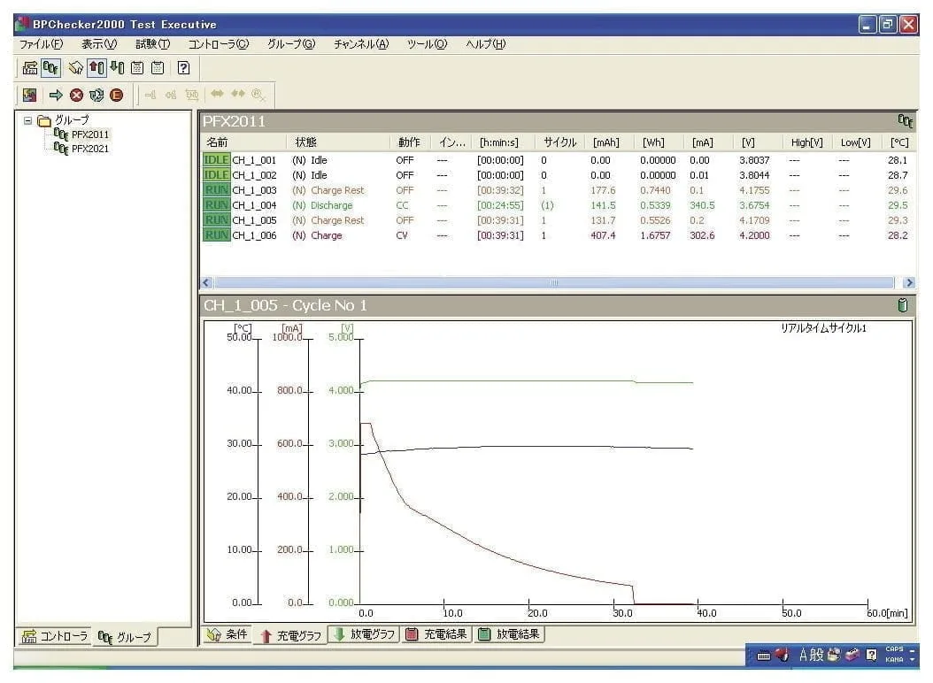Click the red circle E icon
Image resolution: width=933 pixels, height=683 pixels.
[116, 95]
